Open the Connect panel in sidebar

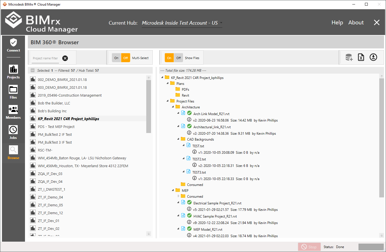(13, 45)
